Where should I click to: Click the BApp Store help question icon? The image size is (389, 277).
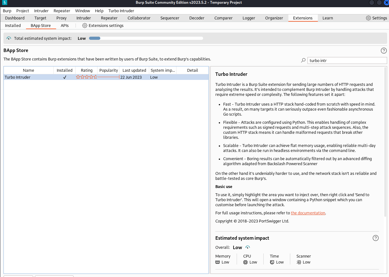point(384,50)
